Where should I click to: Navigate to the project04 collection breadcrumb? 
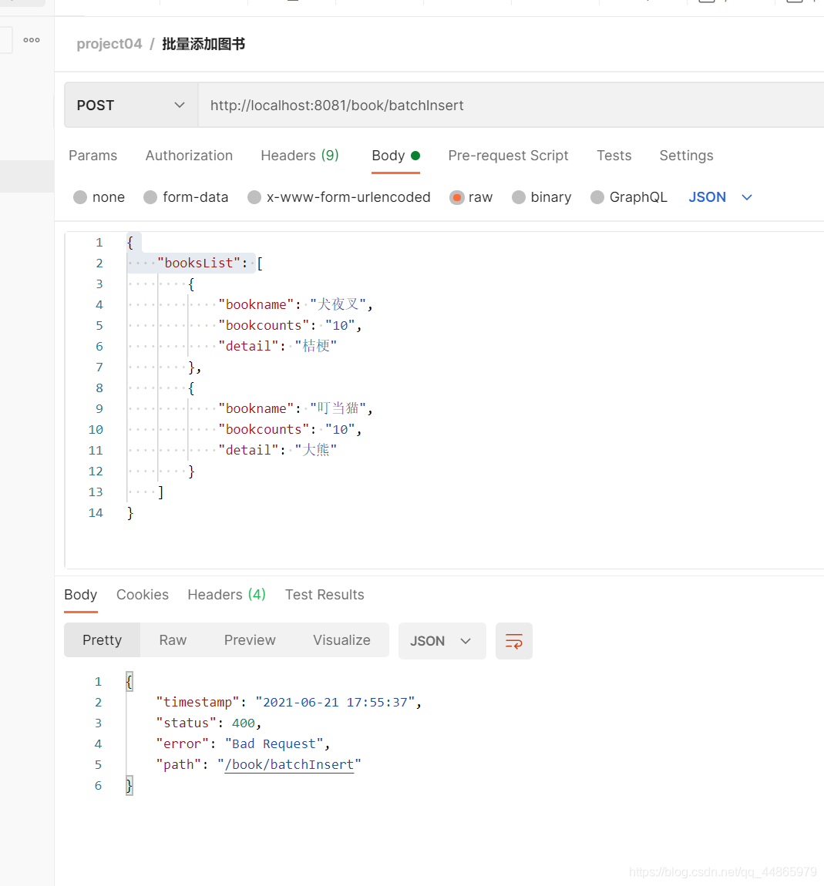(109, 44)
